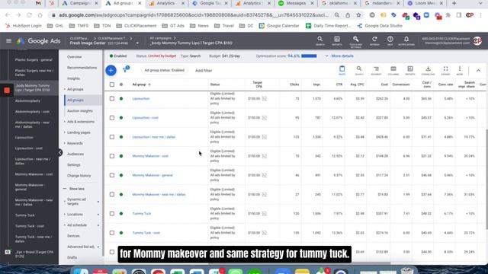Click the target CPA edit icon in Tummy Tuck row
This screenshot has height=274, width=488.
[265, 213]
